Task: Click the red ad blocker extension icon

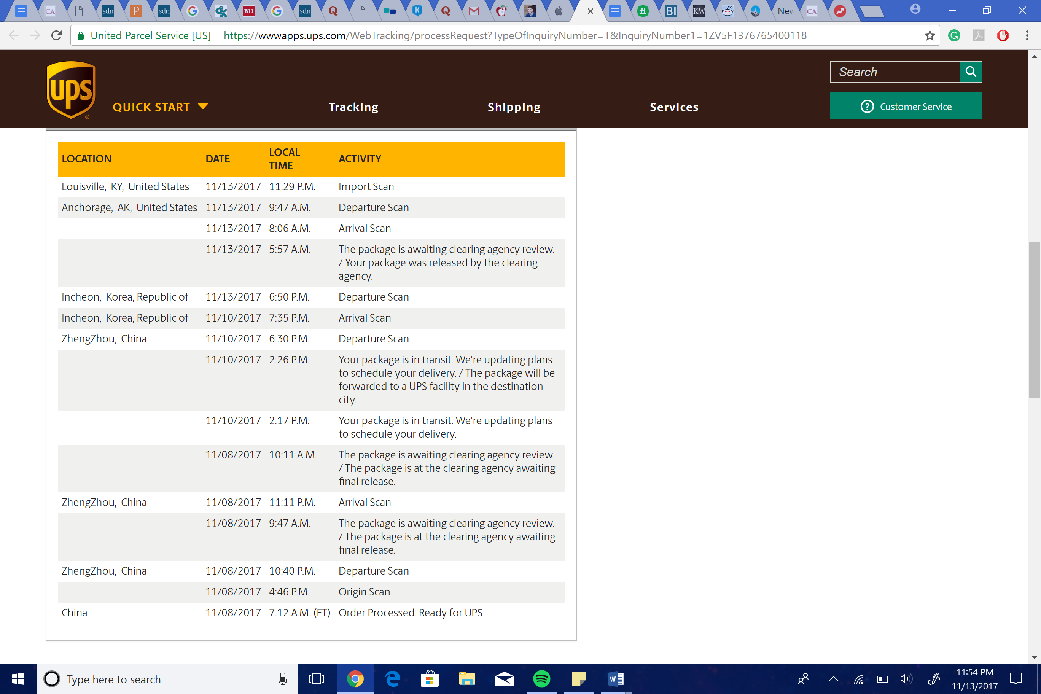Action: coord(1003,35)
